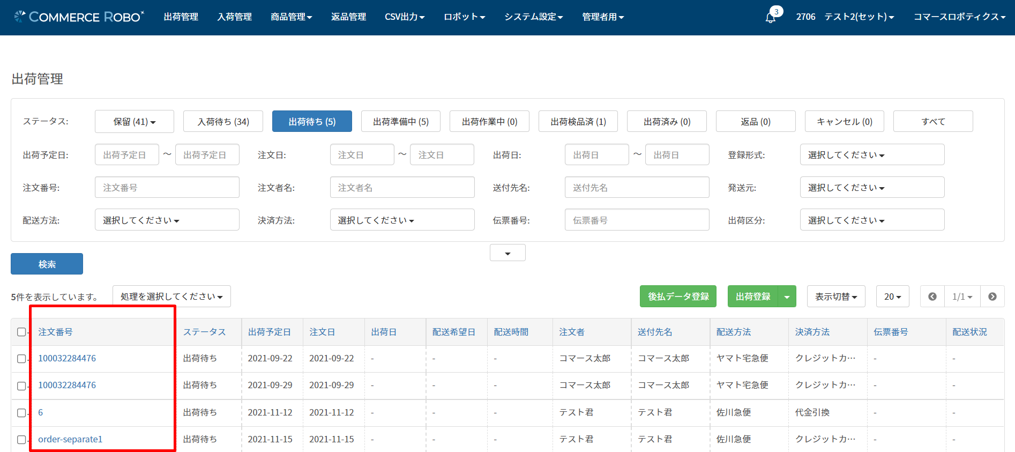1015x452 pixels.
Task: Click the Commerce Robo logo
Action: (x=79, y=17)
